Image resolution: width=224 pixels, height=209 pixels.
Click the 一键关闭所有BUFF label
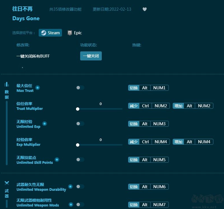pyautogui.click(x=33, y=56)
